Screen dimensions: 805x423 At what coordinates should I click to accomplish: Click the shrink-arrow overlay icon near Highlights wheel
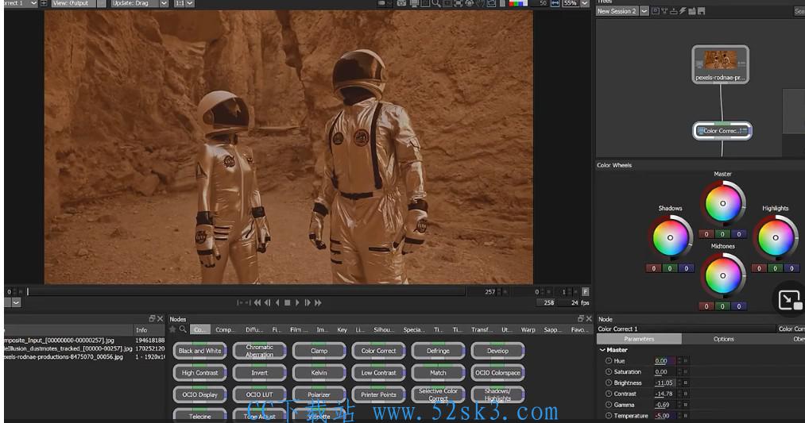[789, 300]
